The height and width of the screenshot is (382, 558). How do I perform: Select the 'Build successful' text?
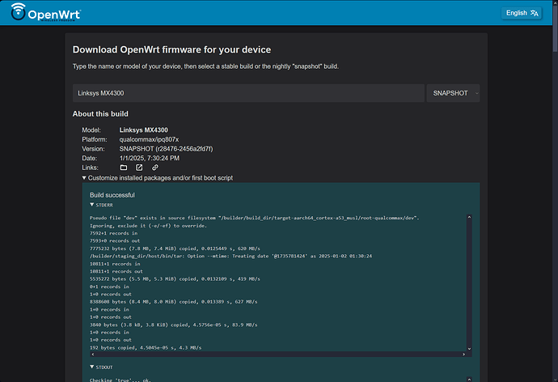pyautogui.click(x=112, y=195)
